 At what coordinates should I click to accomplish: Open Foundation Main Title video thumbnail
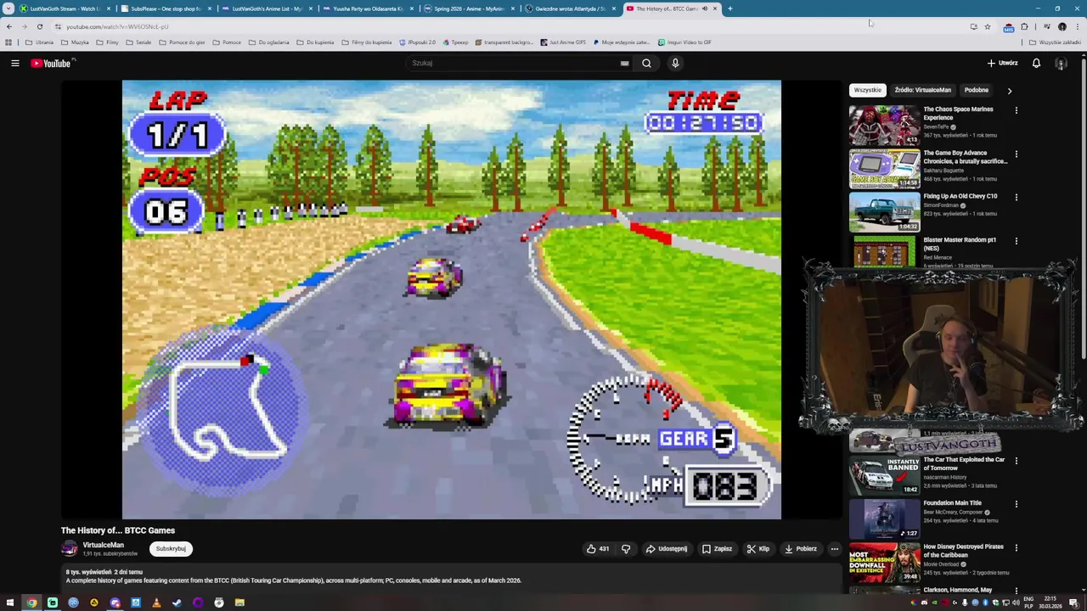[x=884, y=519]
